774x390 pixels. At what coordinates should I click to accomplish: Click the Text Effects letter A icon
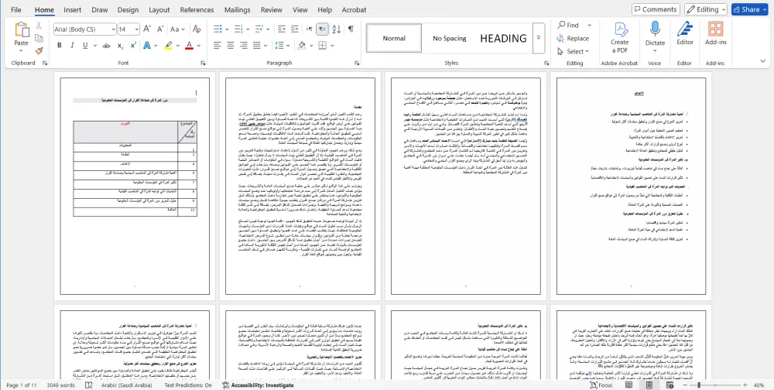[146, 46]
